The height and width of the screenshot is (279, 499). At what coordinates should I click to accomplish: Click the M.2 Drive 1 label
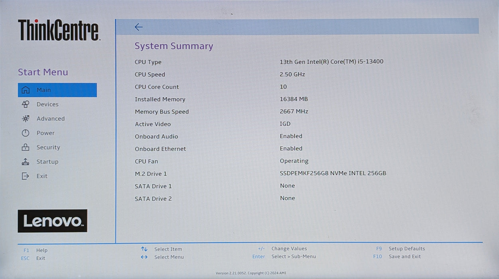coord(151,174)
